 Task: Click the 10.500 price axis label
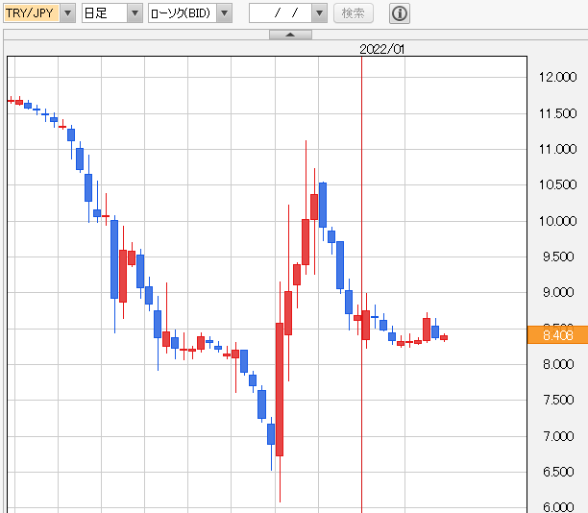557,184
